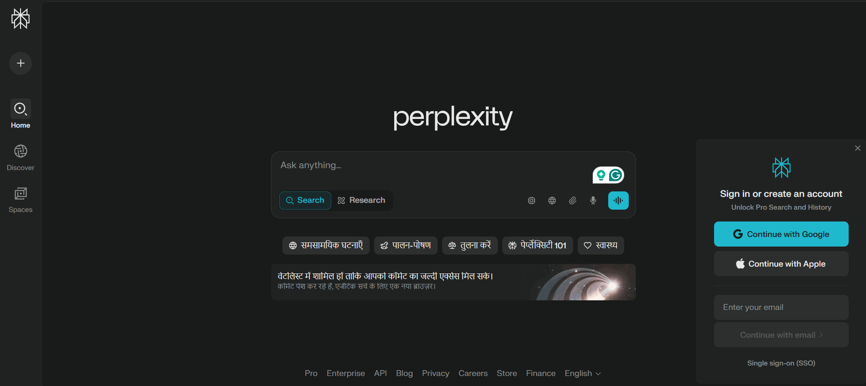This screenshot has width=866, height=386.
Task: Click the Perplexity logo in the sidebar
Action: tap(21, 19)
